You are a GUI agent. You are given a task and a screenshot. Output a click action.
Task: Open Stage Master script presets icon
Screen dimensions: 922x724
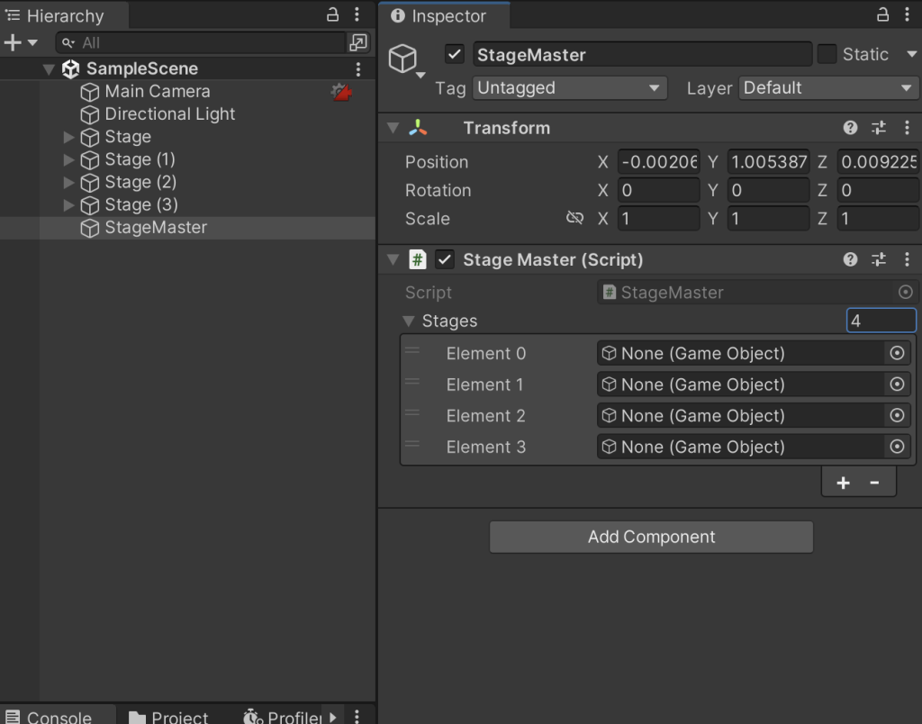[879, 259]
